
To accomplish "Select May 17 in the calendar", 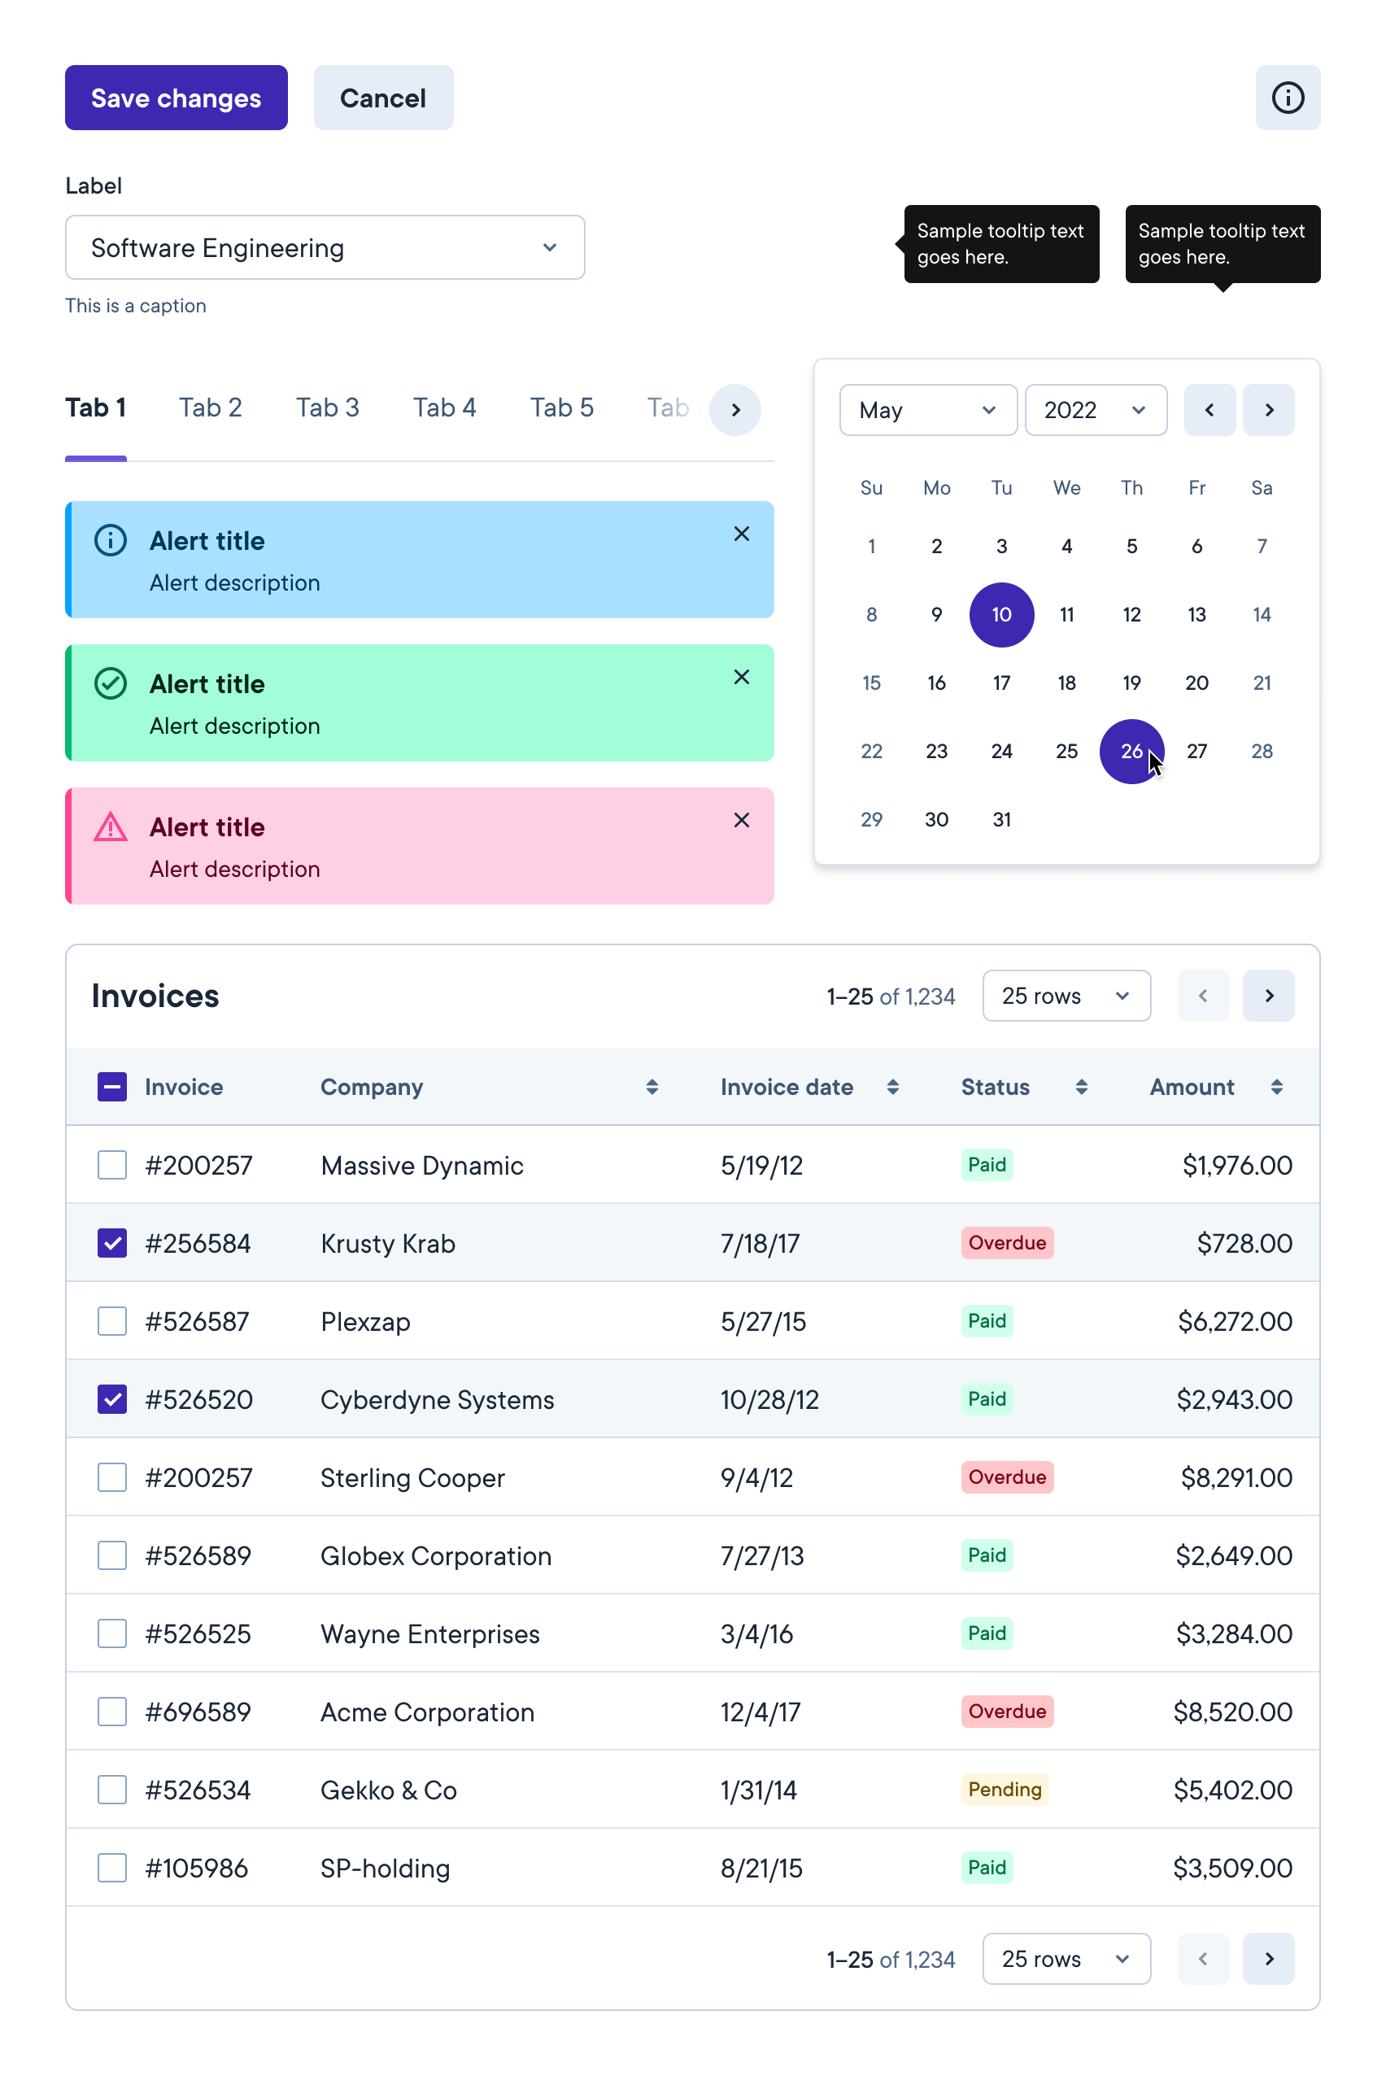I will [1000, 683].
